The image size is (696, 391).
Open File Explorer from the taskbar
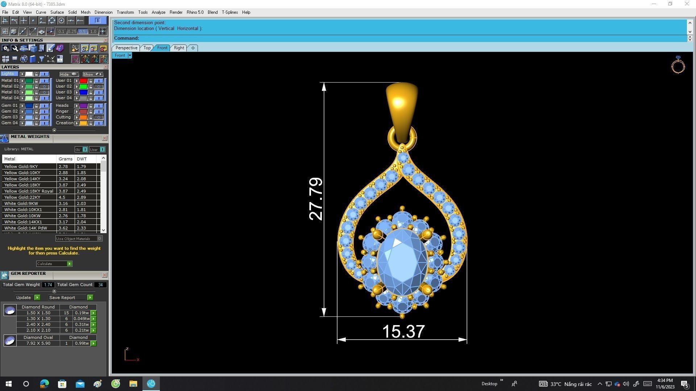[x=133, y=384]
